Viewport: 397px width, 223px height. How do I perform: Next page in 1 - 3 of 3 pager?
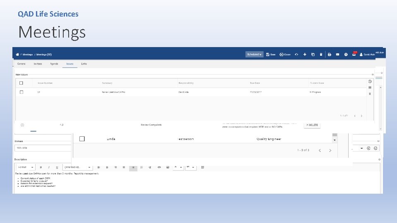330,150
